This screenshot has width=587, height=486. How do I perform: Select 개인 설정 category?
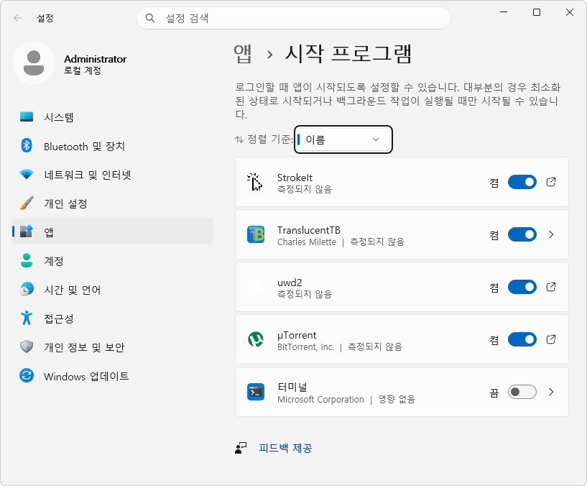click(x=113, y=203)
